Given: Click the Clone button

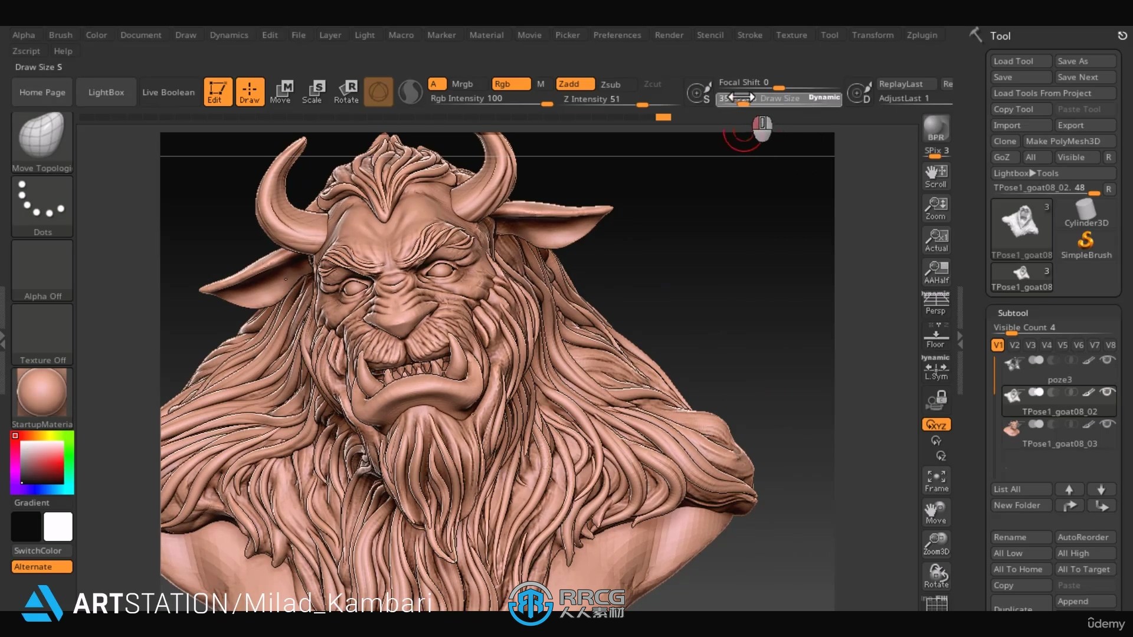Looking at the screenshot, I should (x=1004, y=141).
